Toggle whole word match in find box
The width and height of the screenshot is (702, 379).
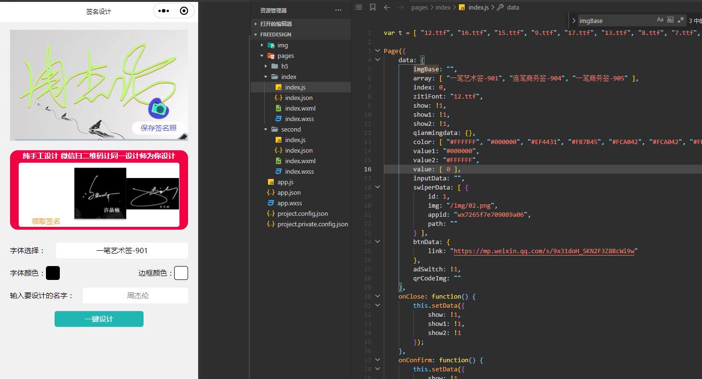(670, 20)
